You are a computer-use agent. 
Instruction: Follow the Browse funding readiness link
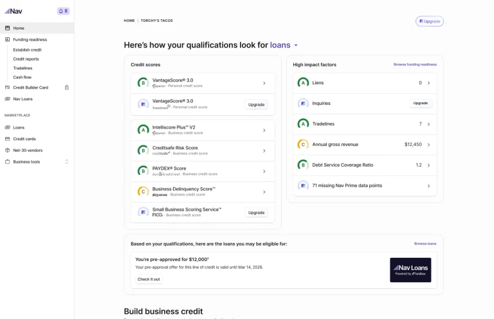point(415,64)
